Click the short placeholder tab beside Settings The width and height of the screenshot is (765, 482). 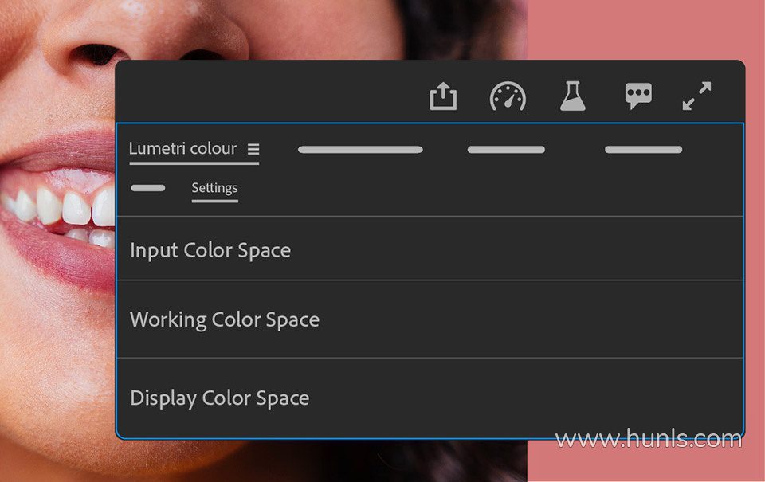pyautogui.click(x=148, y=188)
